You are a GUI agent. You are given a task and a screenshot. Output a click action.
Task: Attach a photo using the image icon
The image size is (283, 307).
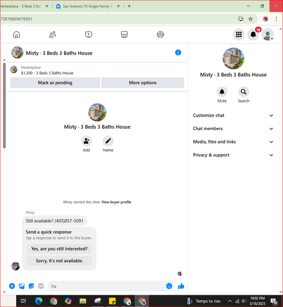(22, 286)
